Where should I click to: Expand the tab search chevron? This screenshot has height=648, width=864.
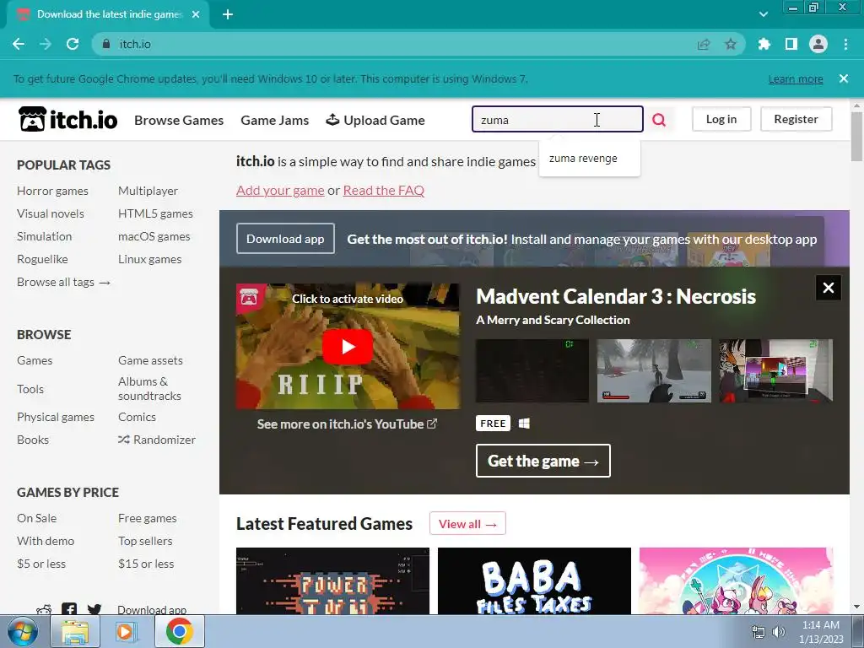[x=763, y=14]
